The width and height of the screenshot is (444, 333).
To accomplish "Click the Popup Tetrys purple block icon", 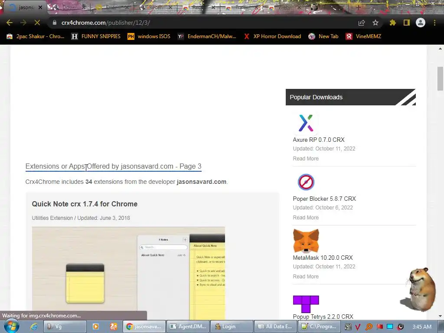I will (x=306, y=304).
